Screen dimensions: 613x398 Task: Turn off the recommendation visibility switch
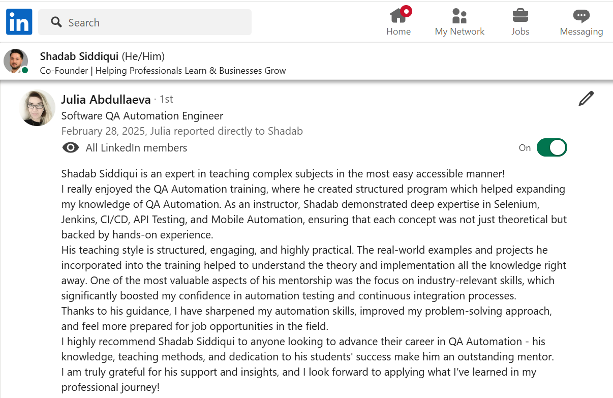551,147
